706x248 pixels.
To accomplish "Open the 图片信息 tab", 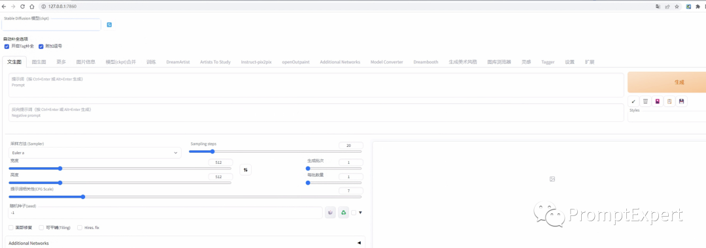I will pyautogui.click(x=86, y=62).
